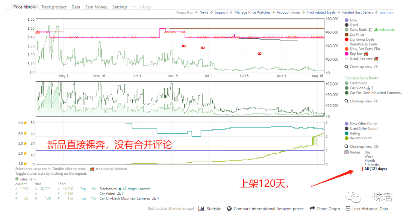The width and height of the screenshot is (406, 215).
Task: Click the shipping included truck icon
Action: [92, 169]
